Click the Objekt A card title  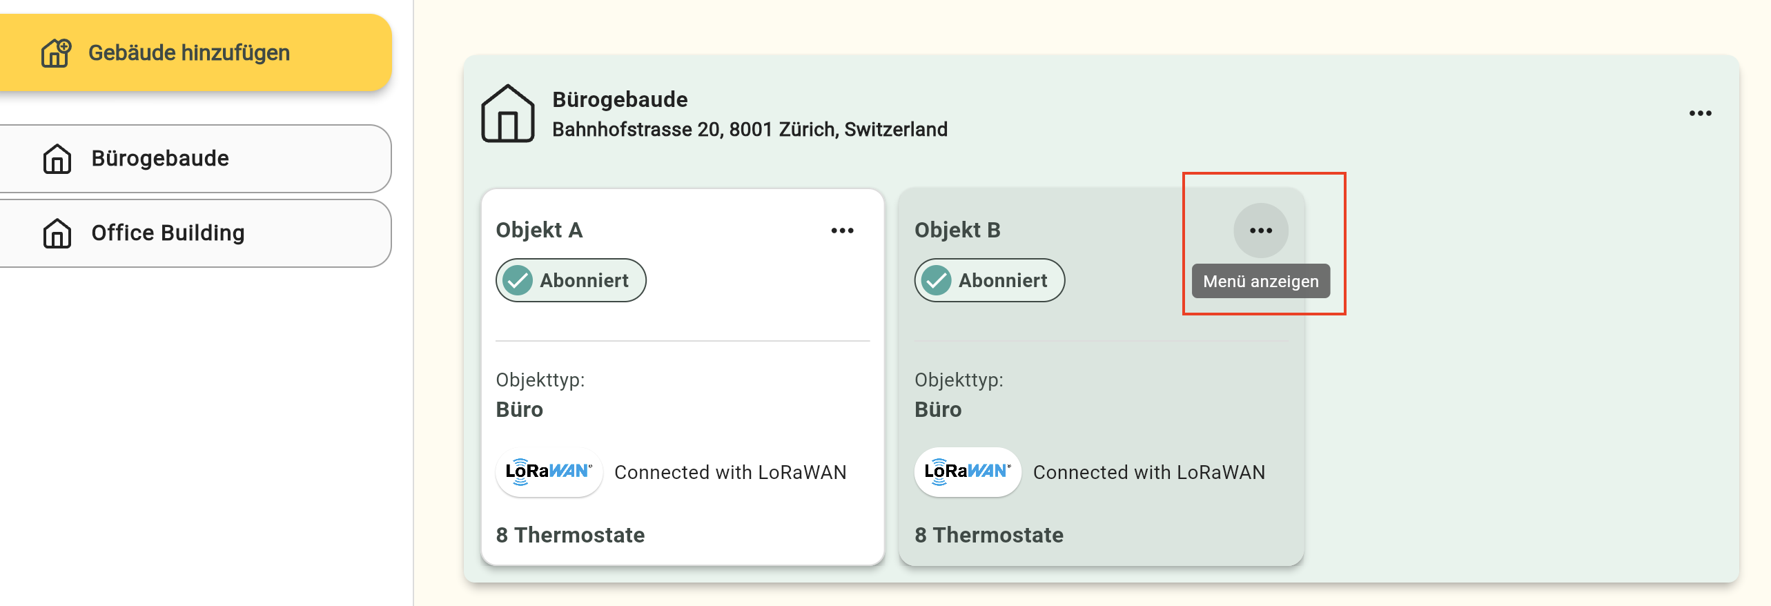click(539, 230)
